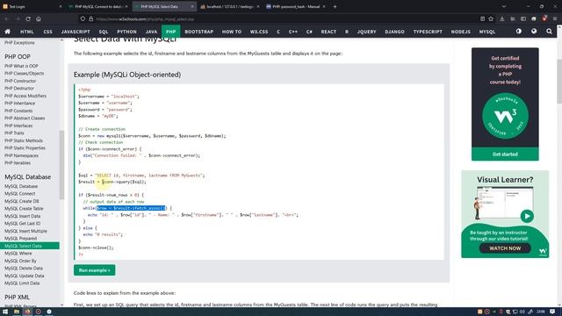Open PHP Namespaces sidebar link
This screenshot has width=562, height=316.
pyautogui.click(x=21, y=155)
